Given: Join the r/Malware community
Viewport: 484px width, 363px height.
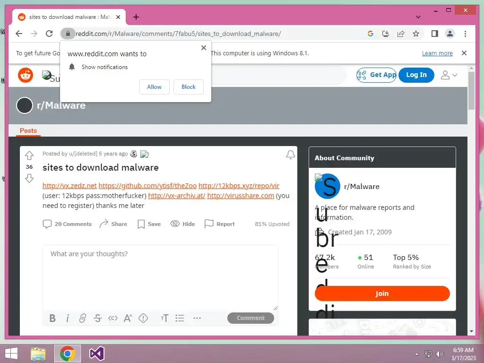Looking at the screenshot, I should pos(382,294).
